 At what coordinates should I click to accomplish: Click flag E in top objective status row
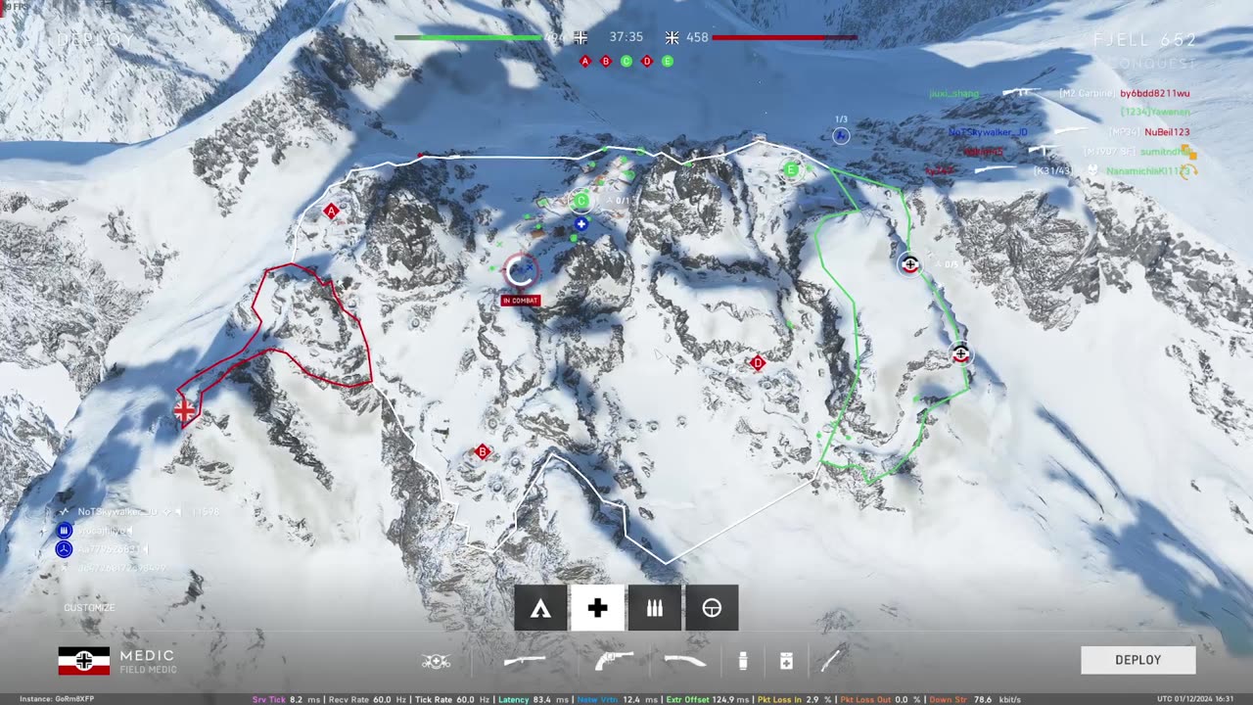(668, 61)
